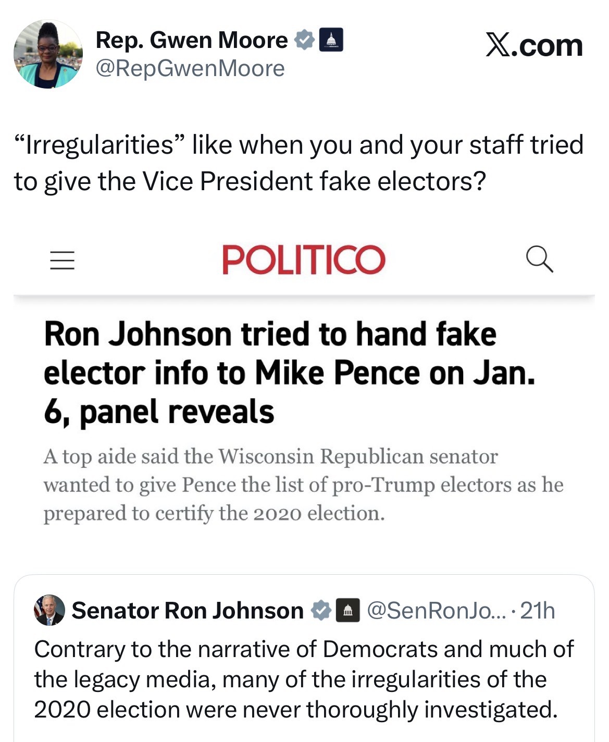The height and width of the screenshot is (742, 609).
Task: Open the Politico hamburger menu
Action: point(62,260)
